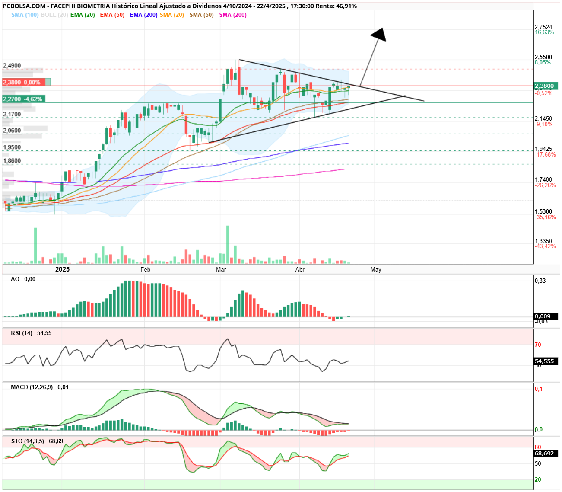Select the 2,0600 level label
This screenshot has width=562, height=492.
12,130
